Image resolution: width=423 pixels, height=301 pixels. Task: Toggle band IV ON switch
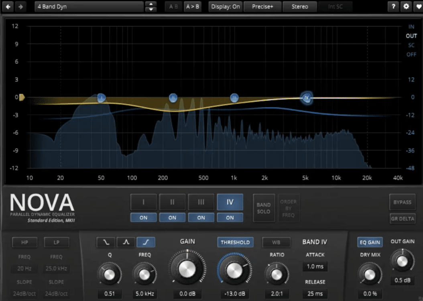pyautogui.click(x=230, y=218)
